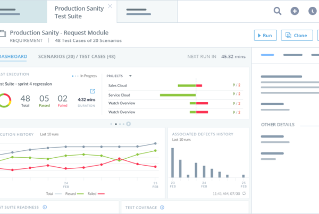Expand the Projects dropdown arrow
Image resolution: width=319 pixels, height=214 pixels.
coord(130,76)
